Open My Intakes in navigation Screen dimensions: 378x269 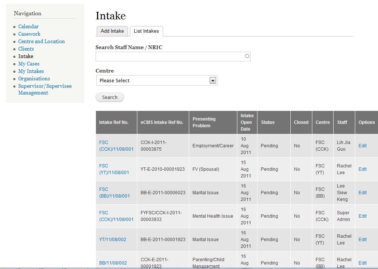click(31, 71)
